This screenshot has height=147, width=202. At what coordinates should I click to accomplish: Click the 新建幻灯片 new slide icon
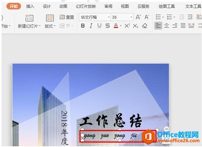coord(29,18)
